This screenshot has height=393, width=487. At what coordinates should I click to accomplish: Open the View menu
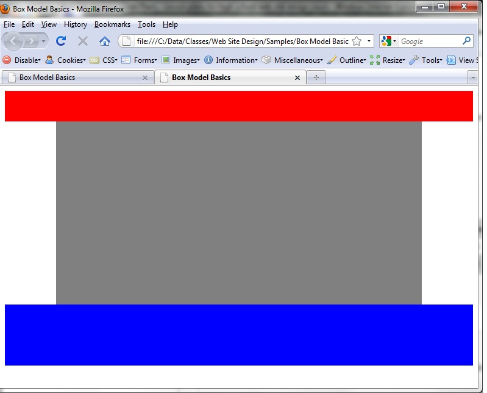click(x=49, y=24)
